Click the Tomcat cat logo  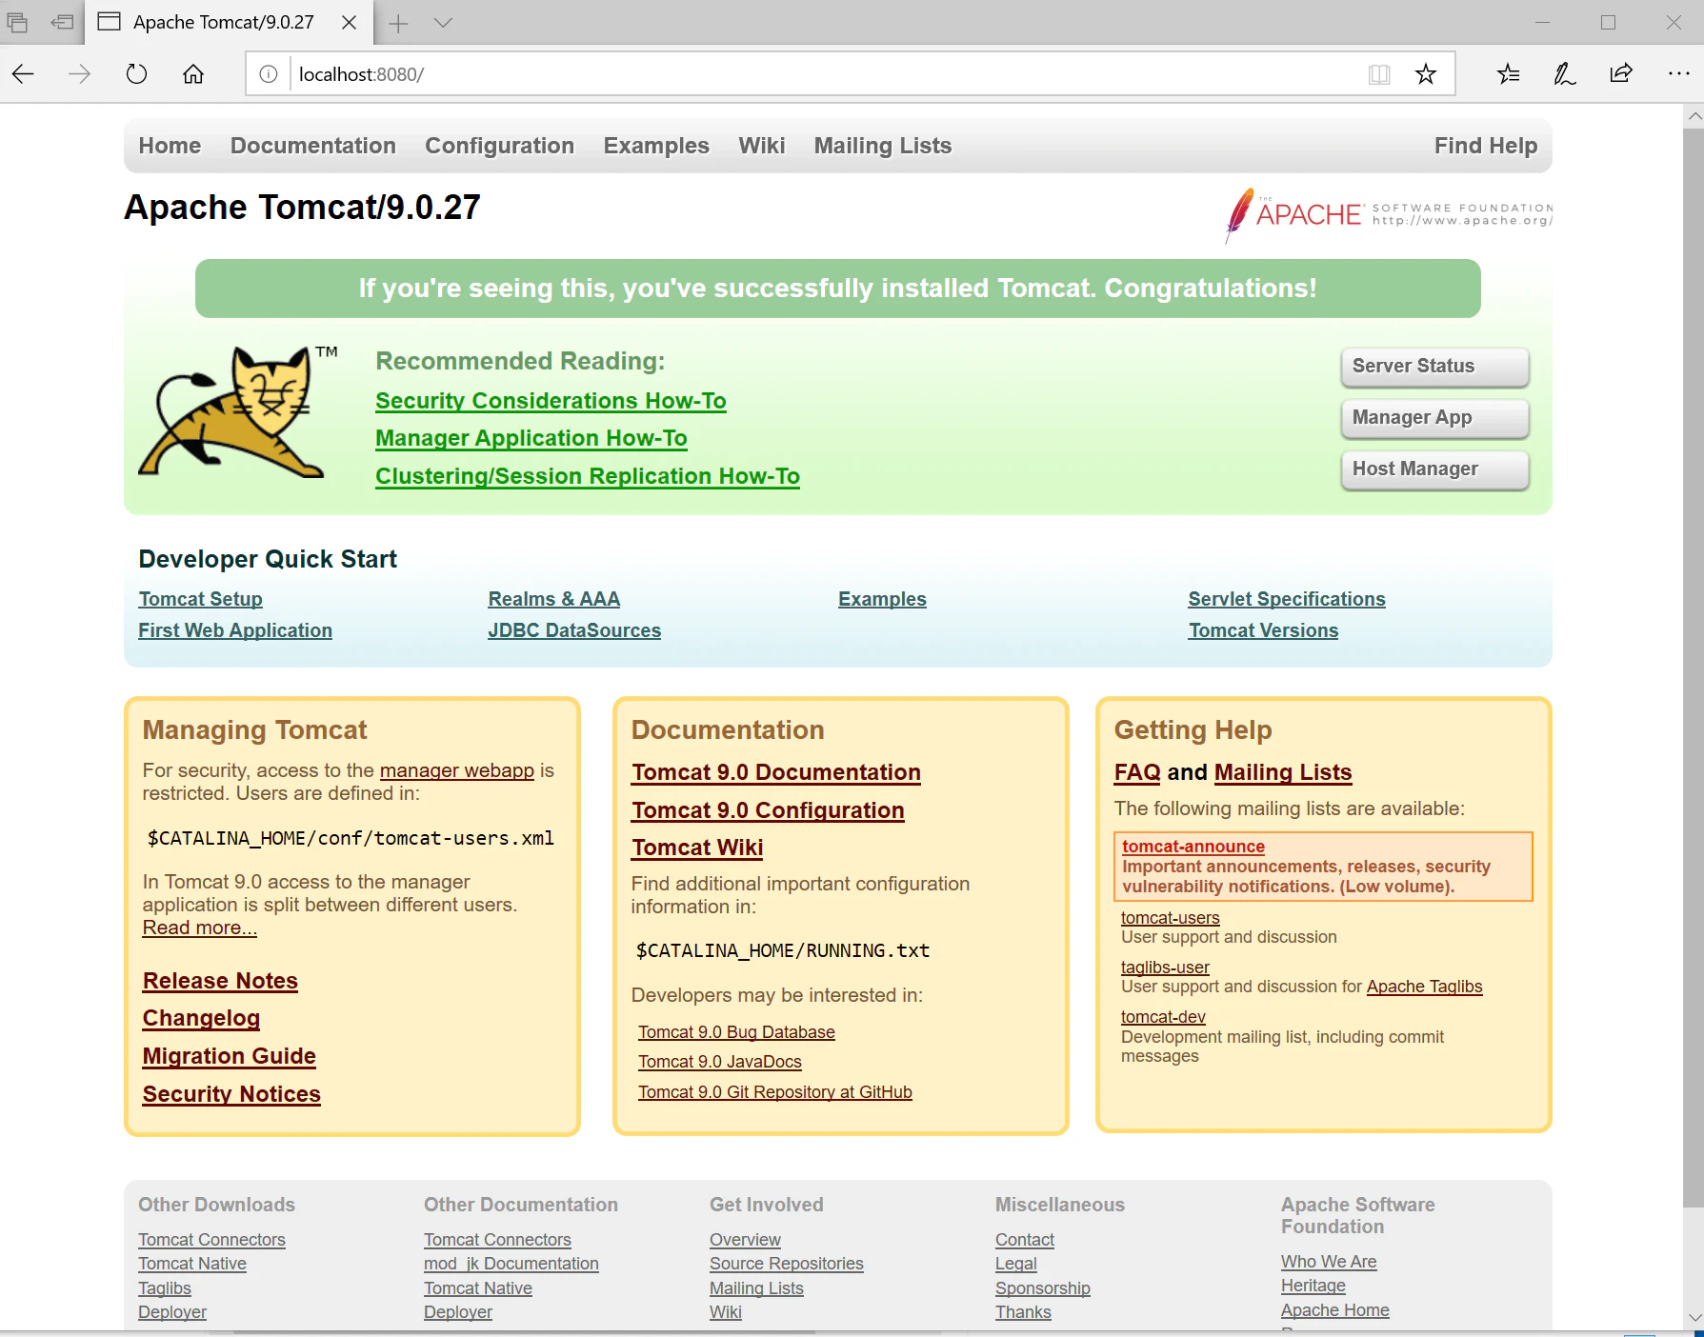[x=238, y=411]
